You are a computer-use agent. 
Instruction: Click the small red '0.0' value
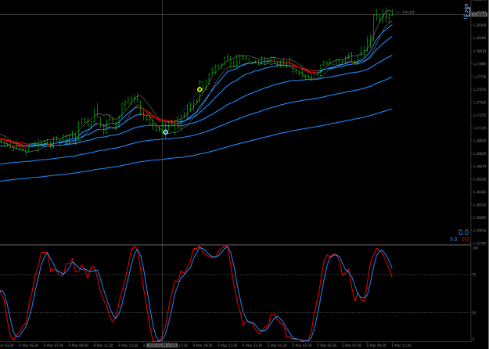(x=466, y=239)
